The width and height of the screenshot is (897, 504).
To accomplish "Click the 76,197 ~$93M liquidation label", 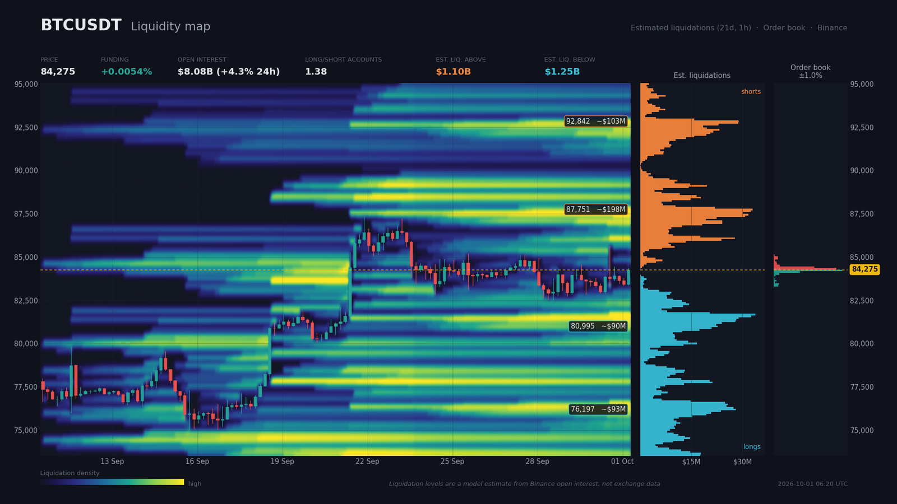I will [598, 409].
